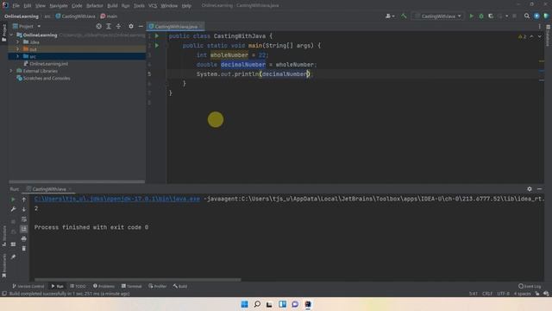Toggle the Bookmarks side tool window stripe
Screen dimensions: 552x311
tap(3, 265)
